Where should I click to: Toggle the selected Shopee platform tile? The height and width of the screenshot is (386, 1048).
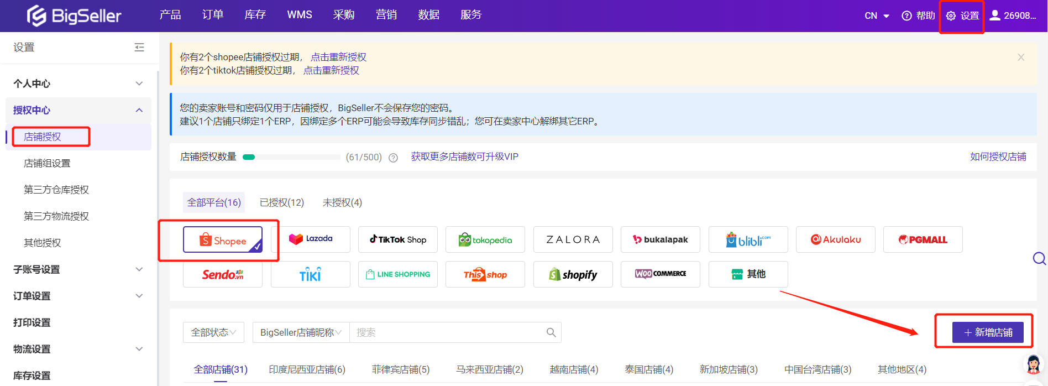(x=223, y=239)
